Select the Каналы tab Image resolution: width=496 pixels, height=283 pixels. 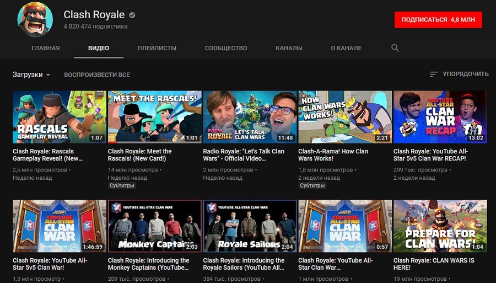pos(289,48)
